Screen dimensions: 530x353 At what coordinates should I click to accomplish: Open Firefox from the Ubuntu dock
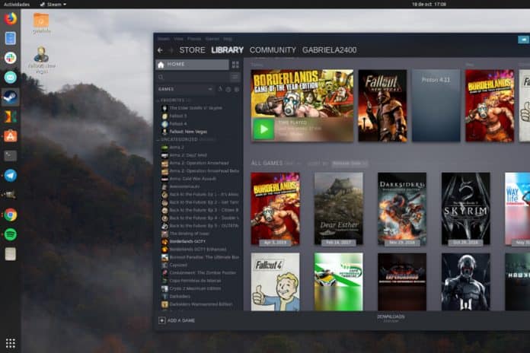pyautogui.click(x=11, y=18)
